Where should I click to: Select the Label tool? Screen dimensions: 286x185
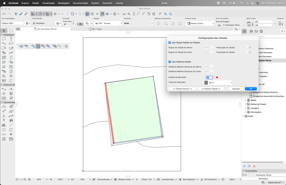[11, 116]
